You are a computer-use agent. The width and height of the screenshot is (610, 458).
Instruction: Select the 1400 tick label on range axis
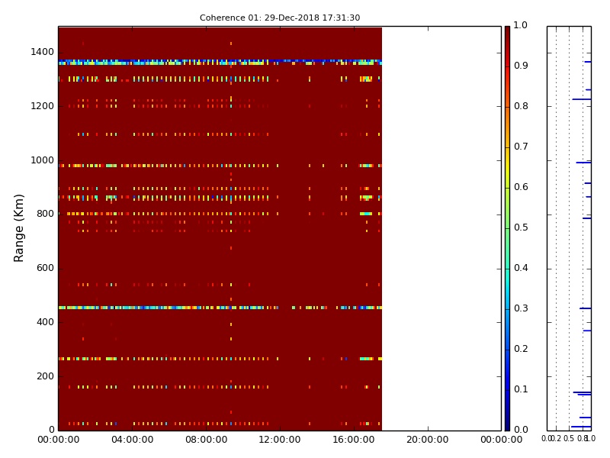pos(43,52)
